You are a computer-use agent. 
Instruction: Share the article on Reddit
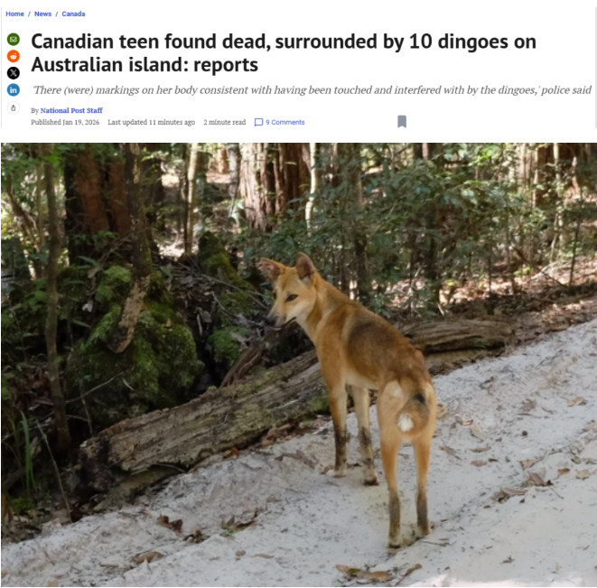point(14,56)
